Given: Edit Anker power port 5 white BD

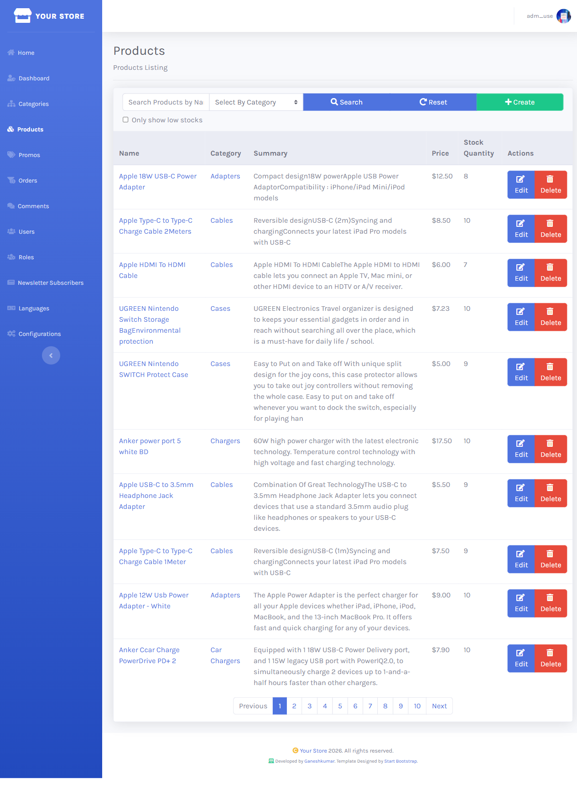Looking at the screenshot, I should click(x=521, y=449).
